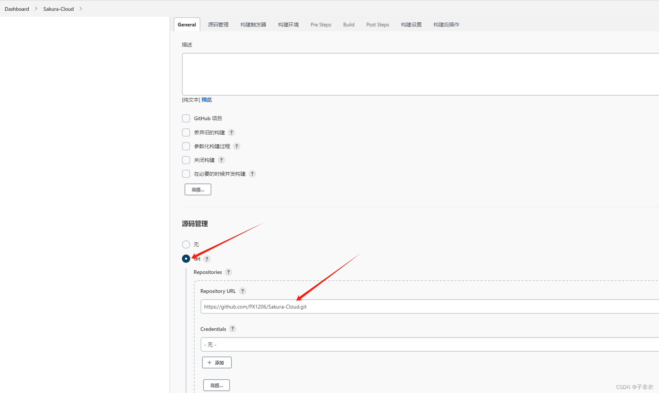Select the 无 source control radio

(186, 245)
